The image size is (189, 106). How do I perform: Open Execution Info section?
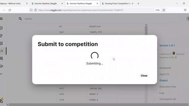click(168, 87)
